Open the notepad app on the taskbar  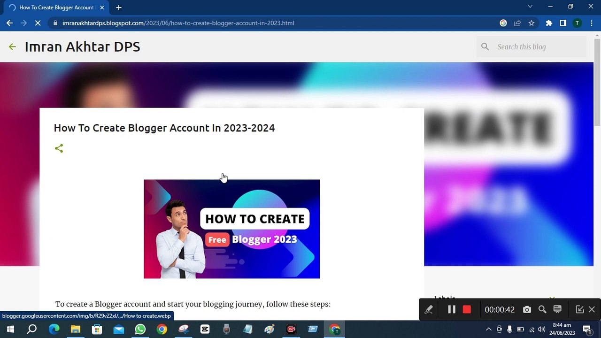pos(248,329)
